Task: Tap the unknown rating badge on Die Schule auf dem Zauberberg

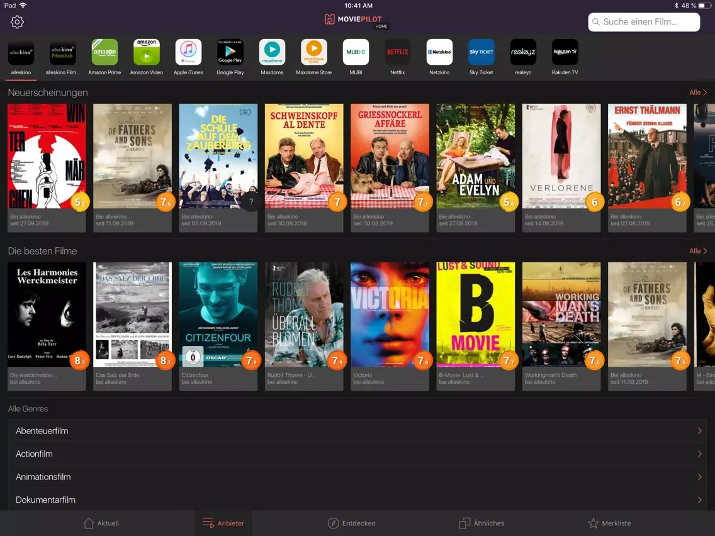Action: pyautogui.click(x=251, y=202)
